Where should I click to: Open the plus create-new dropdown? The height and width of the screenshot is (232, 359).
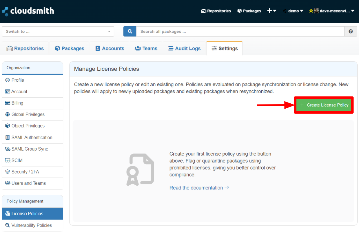point(271,11)
